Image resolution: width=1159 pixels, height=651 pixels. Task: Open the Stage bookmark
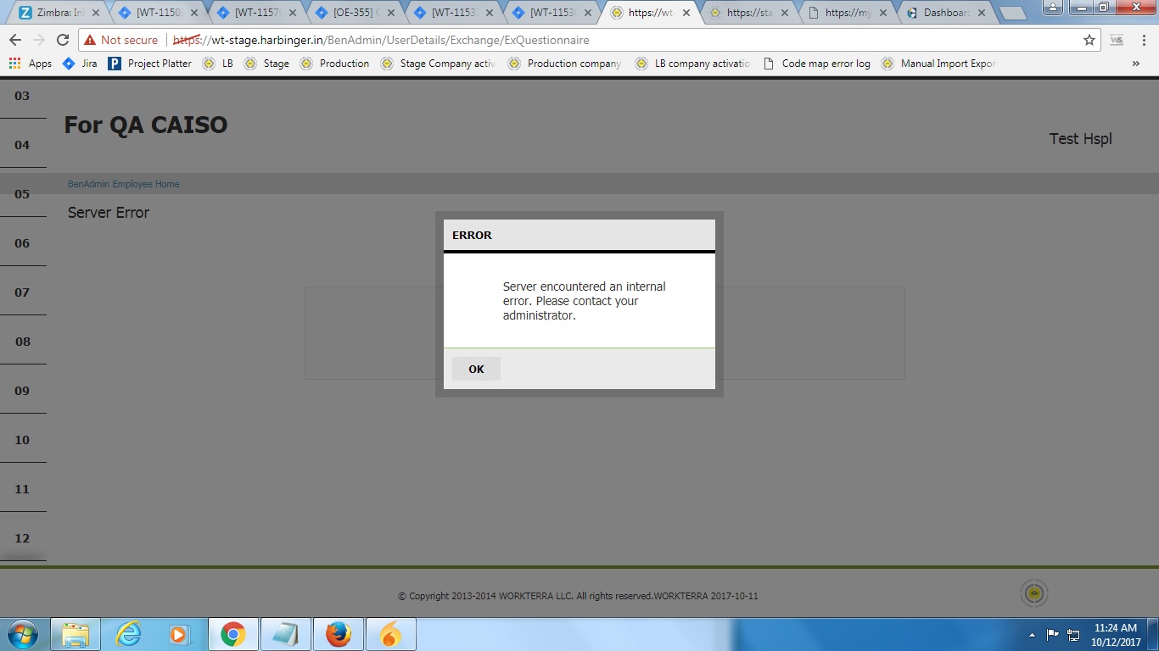266,64
